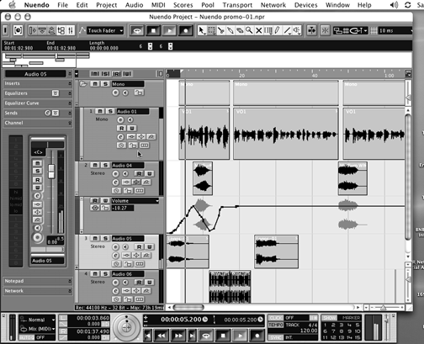
Task: Select the Draw pencil tool
Action: click(278, 30)
